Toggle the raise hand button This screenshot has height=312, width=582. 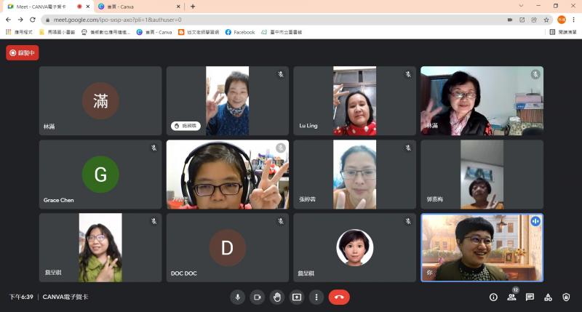click(276, 297)
